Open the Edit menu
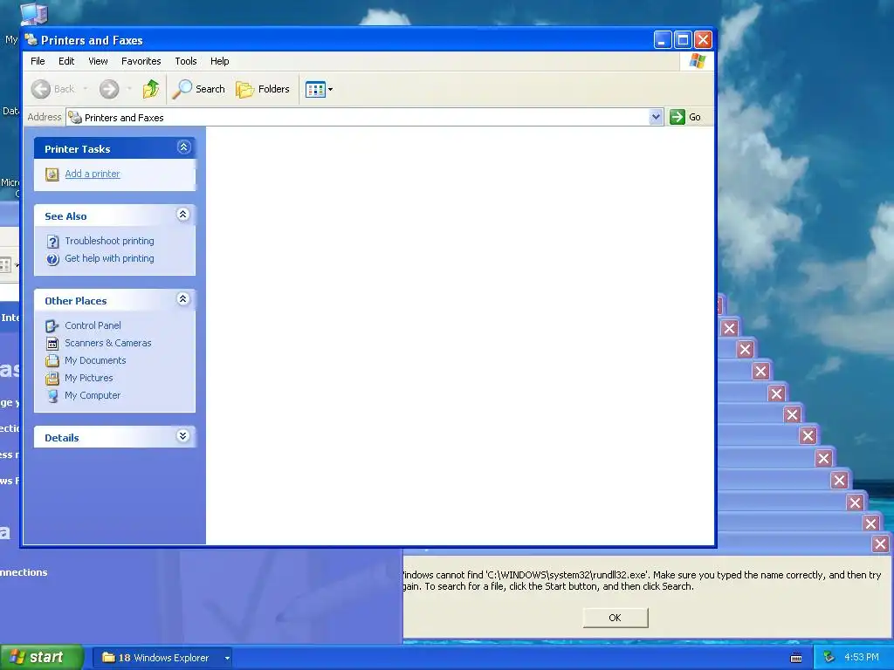 [x=66, y=61]
